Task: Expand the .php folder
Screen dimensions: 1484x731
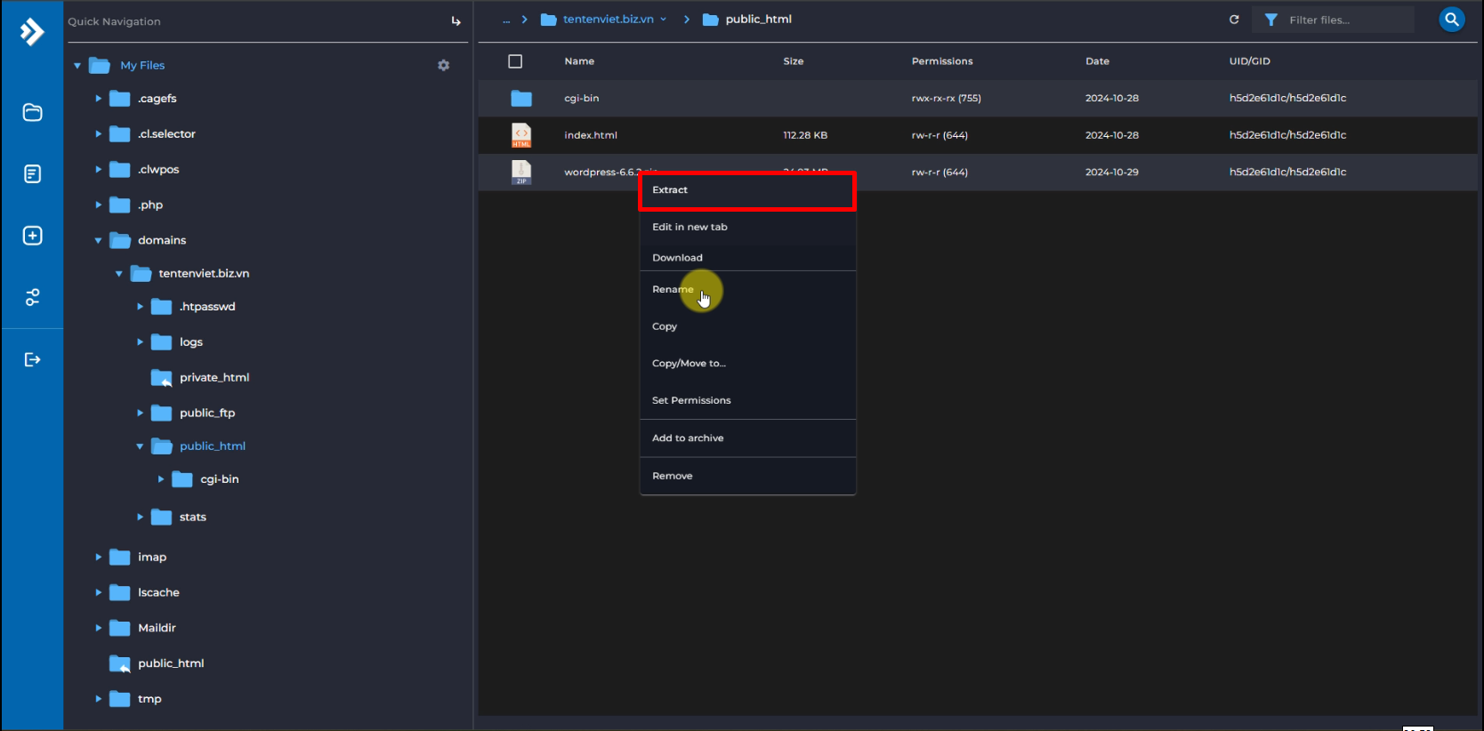Action: [98, 205]
